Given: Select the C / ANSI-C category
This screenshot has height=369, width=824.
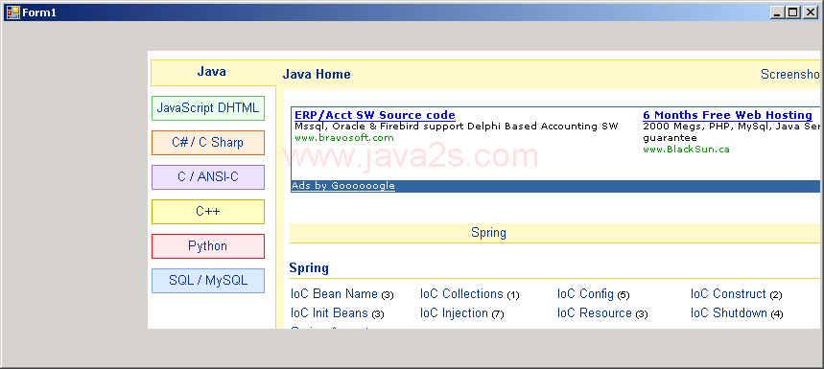Looking at the screenshot, I should click(208, 177).
